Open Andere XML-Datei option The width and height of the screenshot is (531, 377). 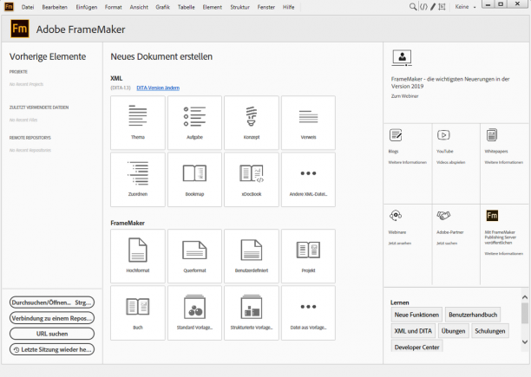308,179
